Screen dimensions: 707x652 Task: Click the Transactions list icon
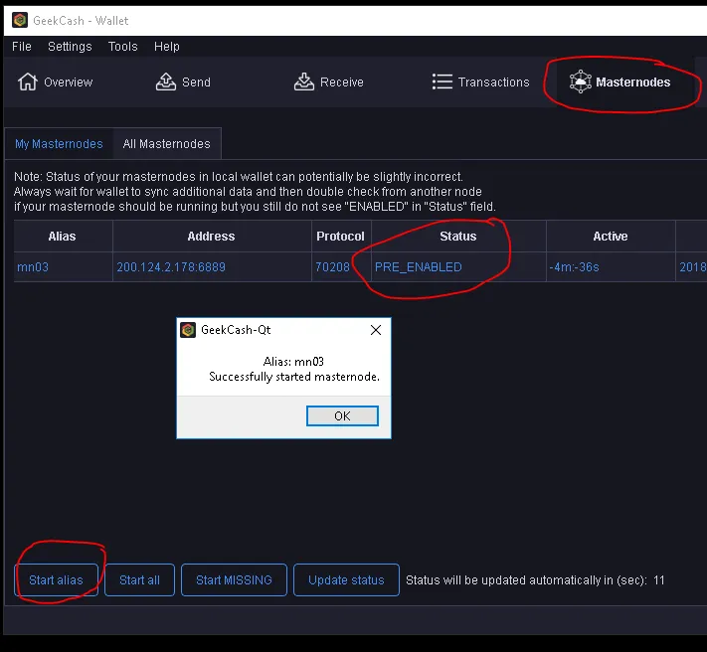pyautogui.click(x=442, y=81)
